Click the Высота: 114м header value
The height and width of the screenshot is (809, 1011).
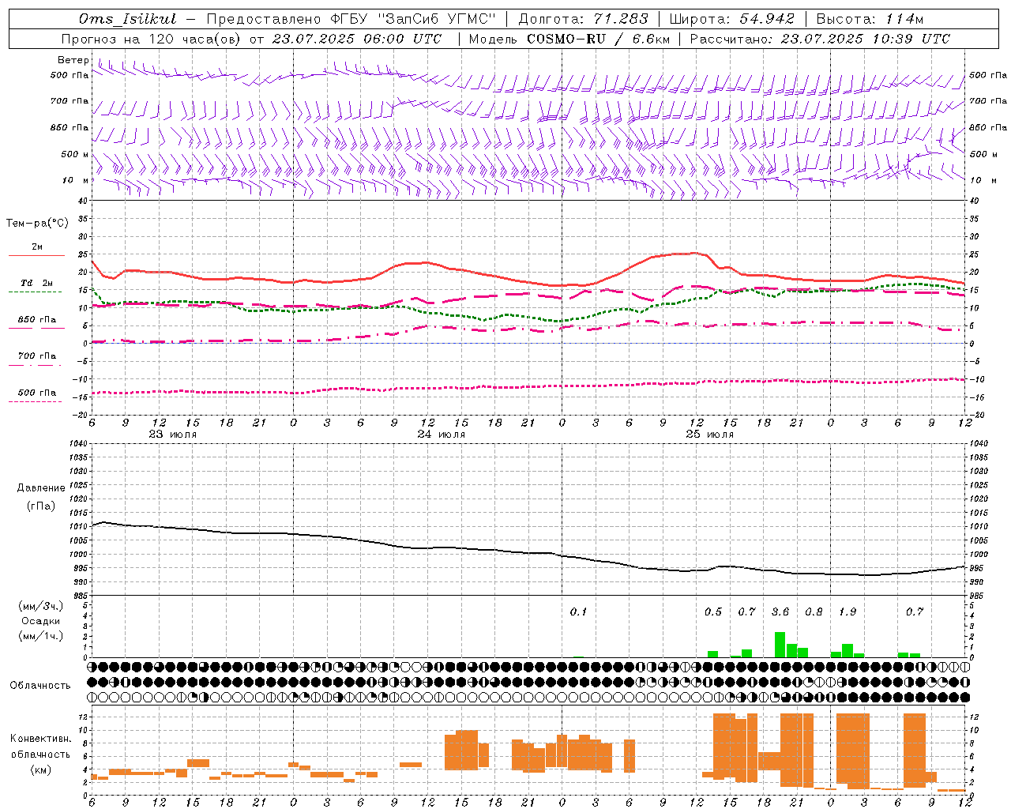(x=870, y=19)
